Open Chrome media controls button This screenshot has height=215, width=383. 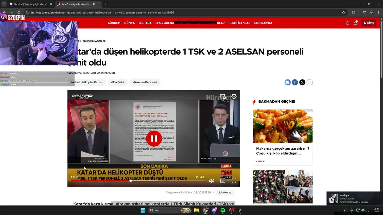coord(364,13)
